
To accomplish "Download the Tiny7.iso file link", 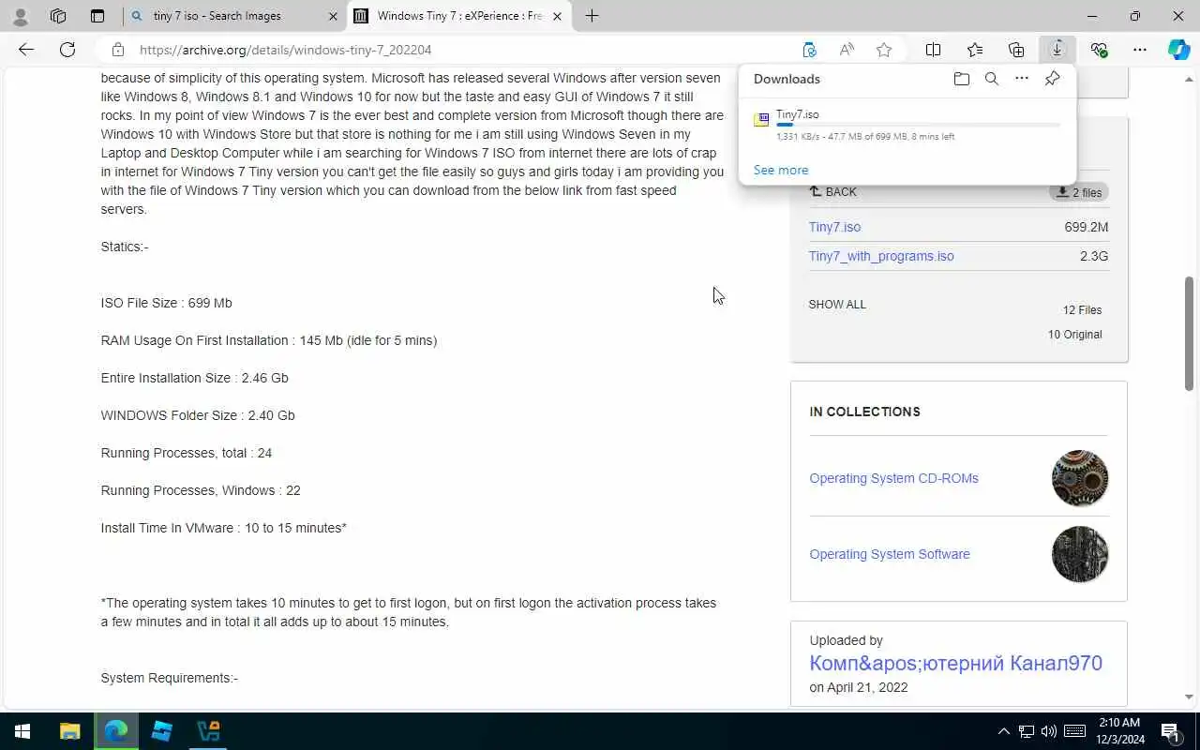I will 834,227.
